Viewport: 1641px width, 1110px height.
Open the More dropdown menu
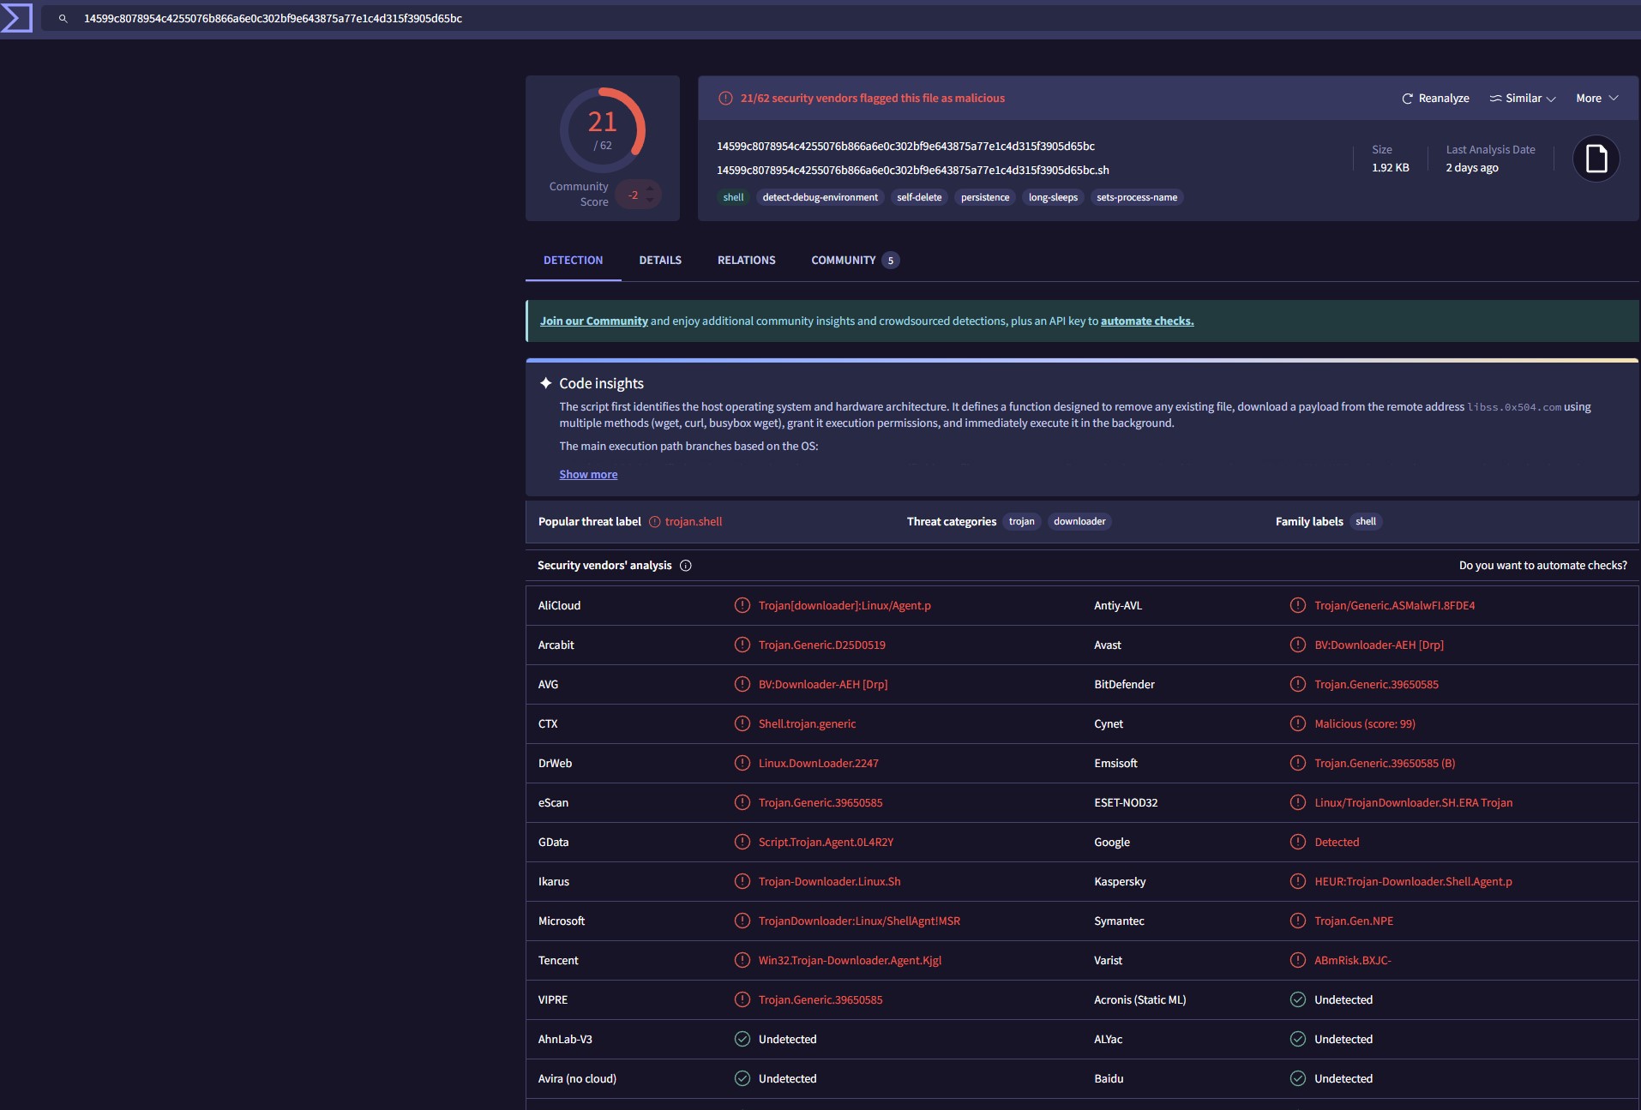tap(1596, 99)
